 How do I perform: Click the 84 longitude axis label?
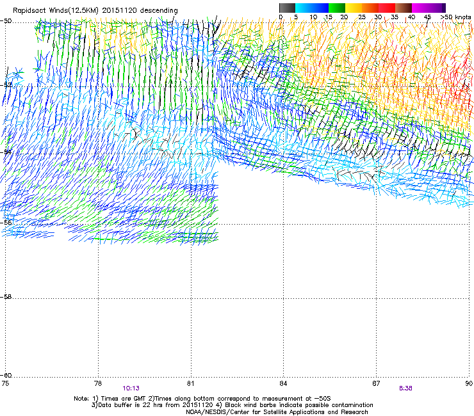point(283,383)
